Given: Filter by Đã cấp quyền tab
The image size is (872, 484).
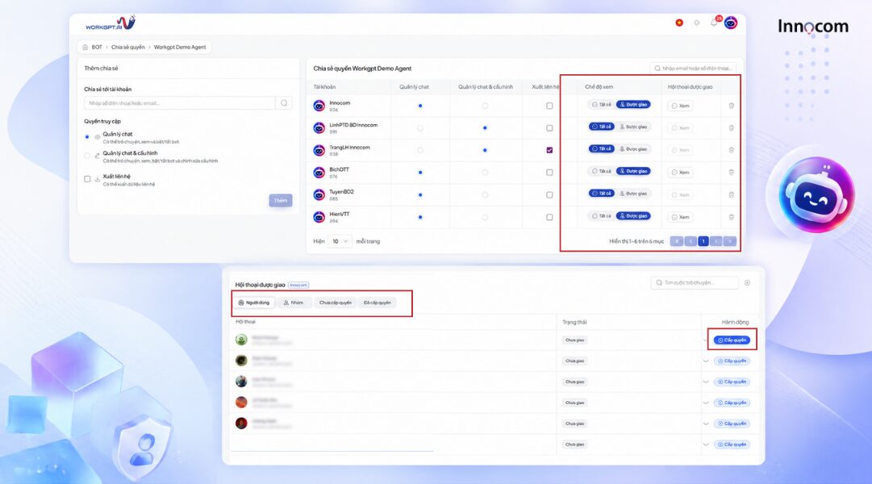Looking at the screenshot, I should coord(377,302).
